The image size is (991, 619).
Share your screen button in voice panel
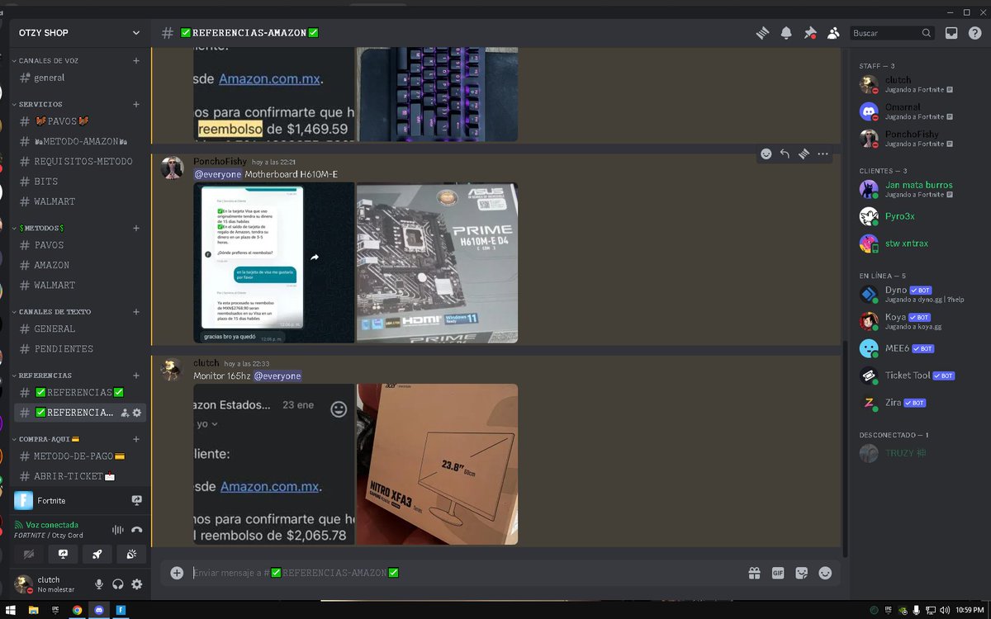click(63, 555)
